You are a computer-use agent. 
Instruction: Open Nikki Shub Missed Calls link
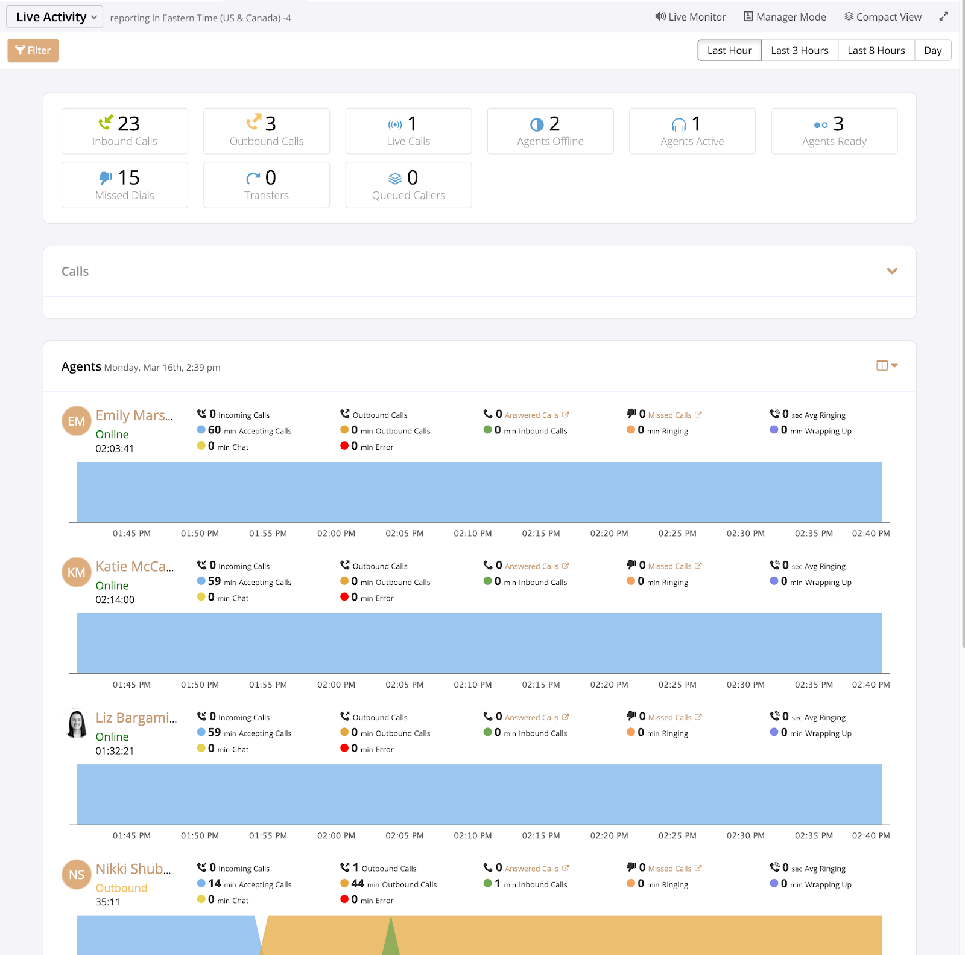[x=675, y=868]
